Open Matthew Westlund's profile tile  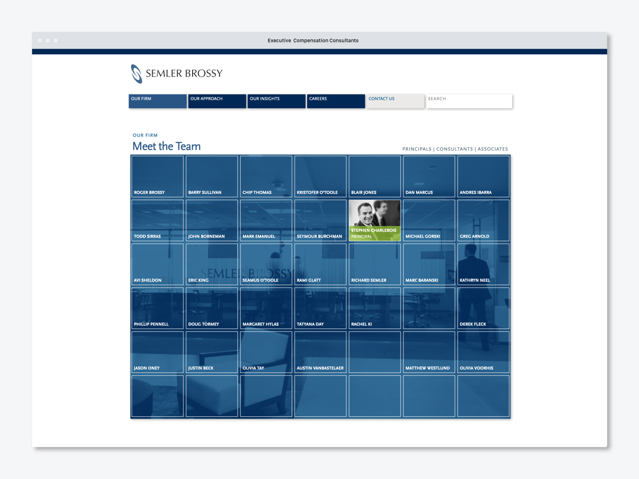tap(429, 352)
